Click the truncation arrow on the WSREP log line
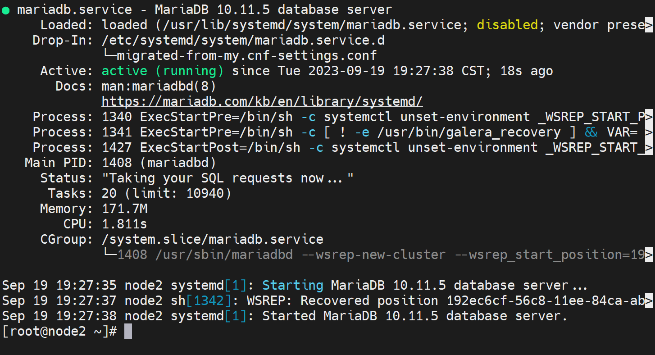The width and height of the screenshot is (655, 355). (649, 301)
